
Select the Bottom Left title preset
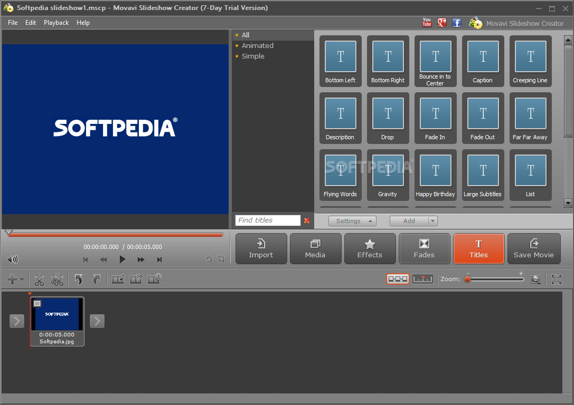[341, 61]
